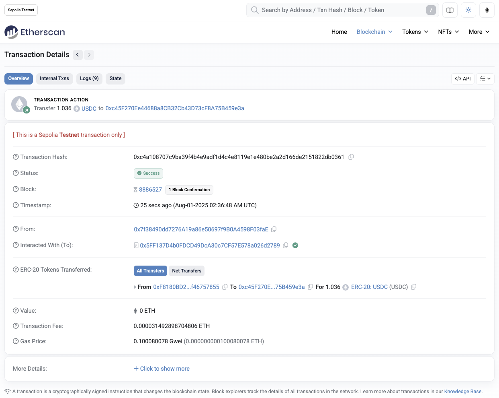Expand the Blockchain dropdown menu
Viewport: 499px width, 398px height.
click(374, 32)
